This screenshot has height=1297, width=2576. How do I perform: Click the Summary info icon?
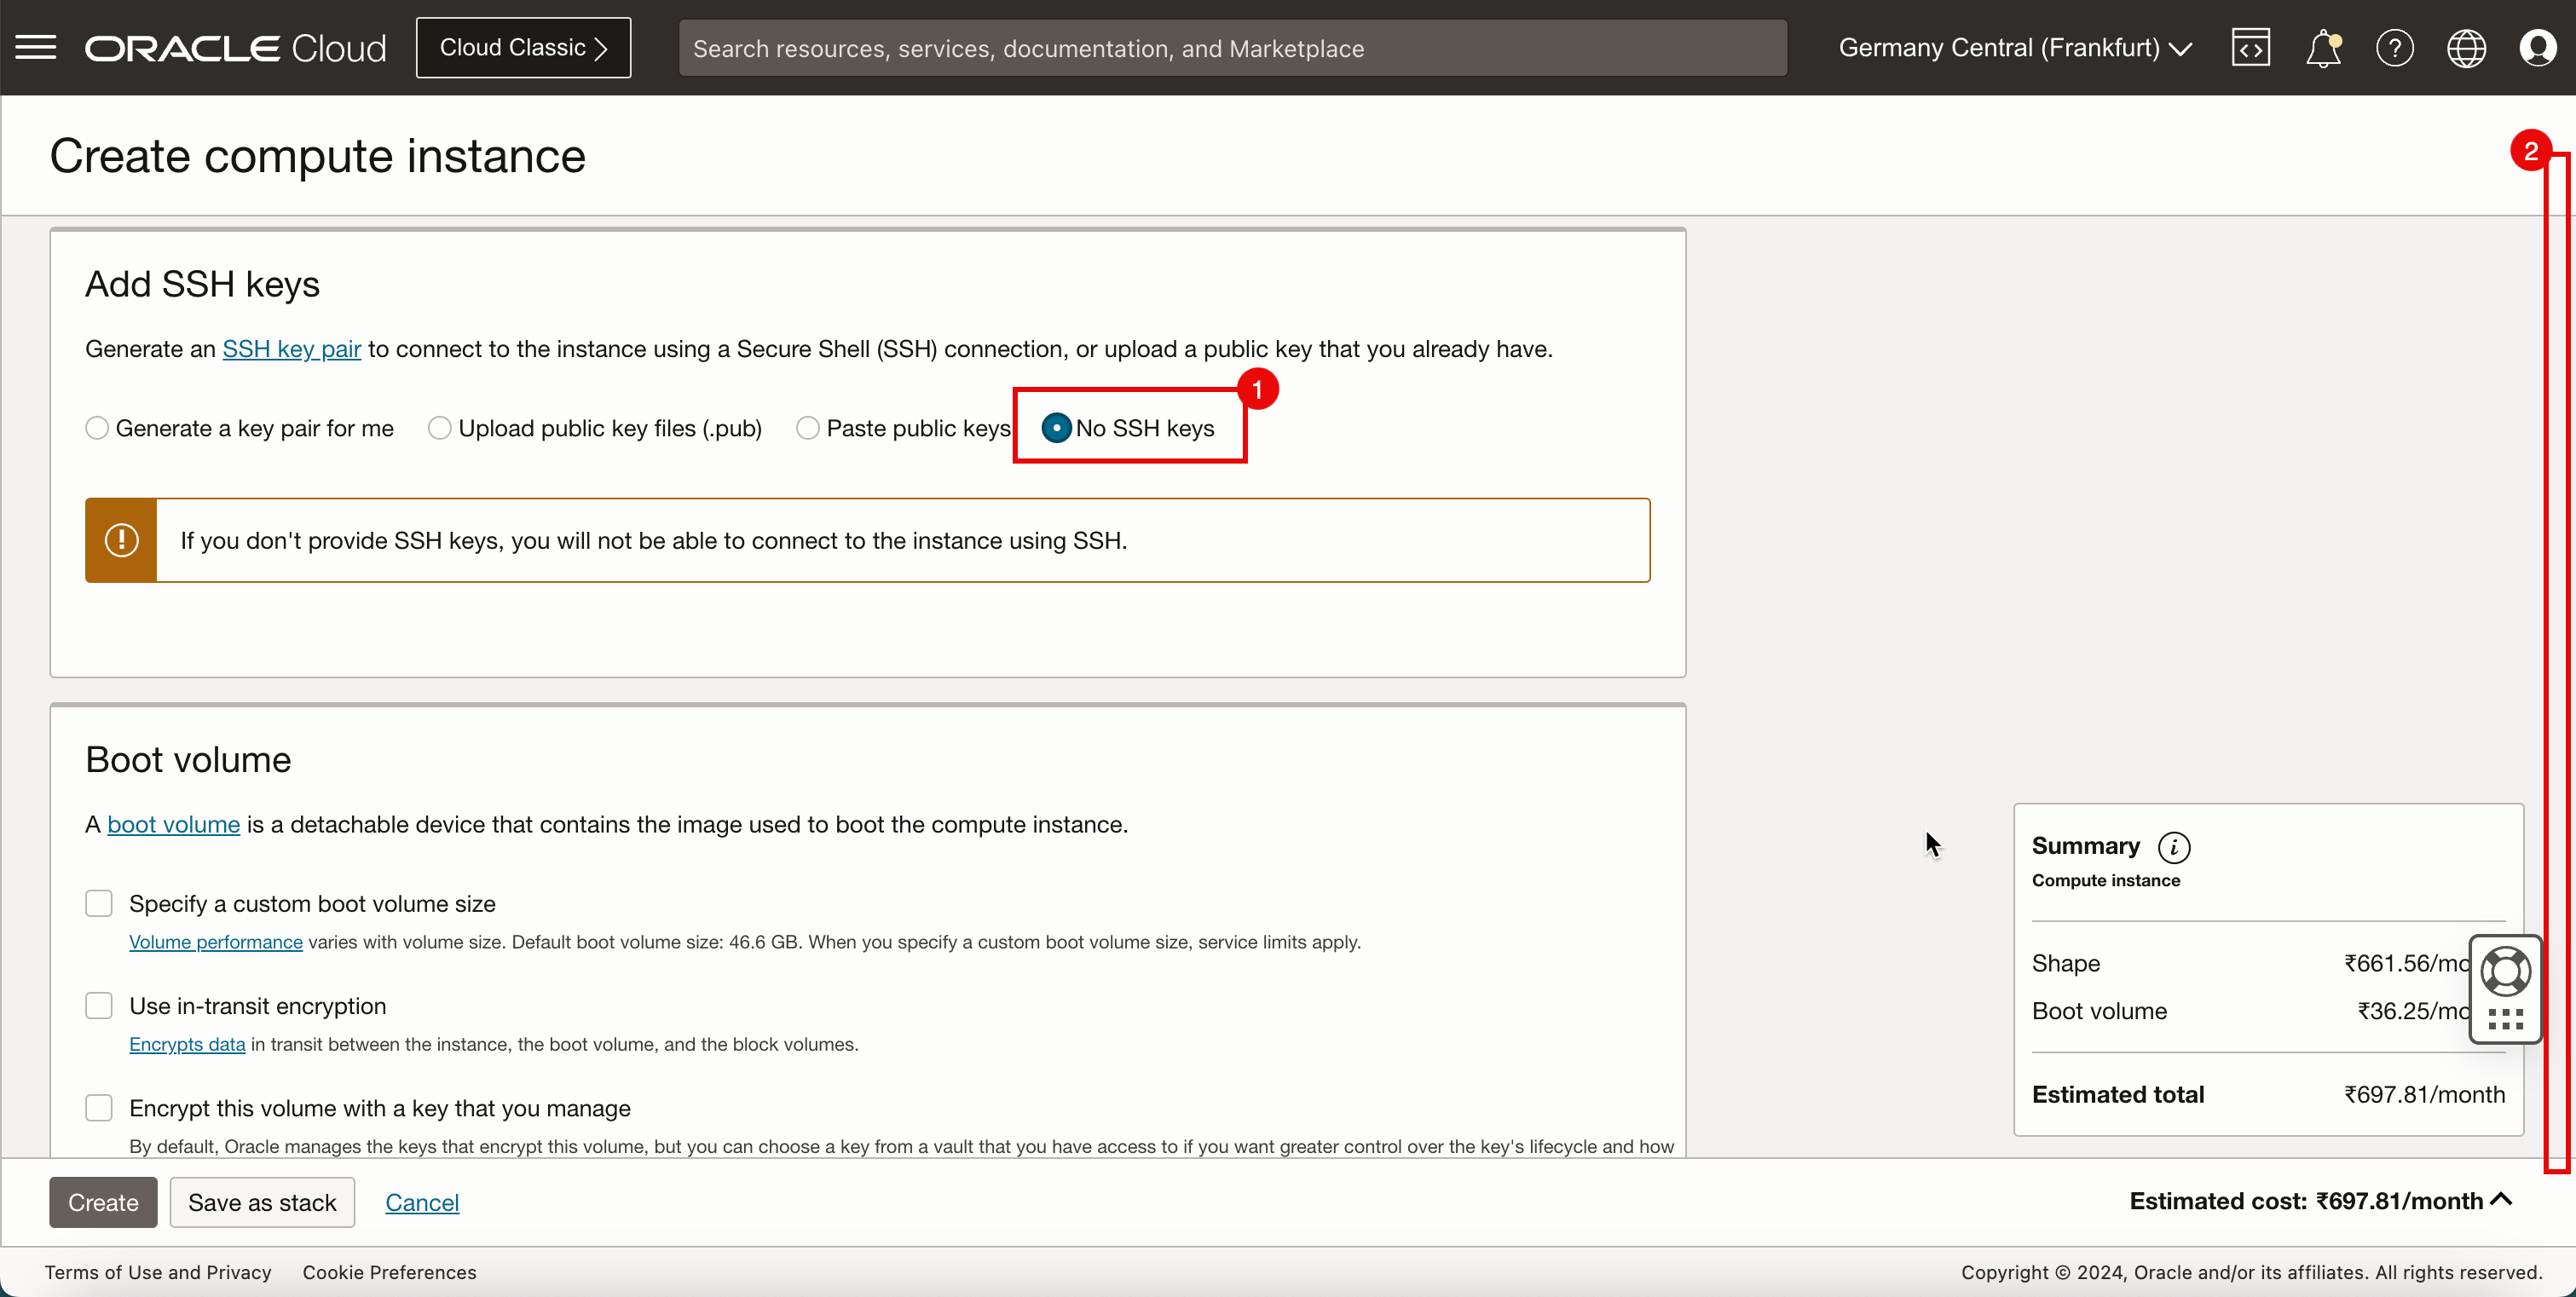point(2173,847)
